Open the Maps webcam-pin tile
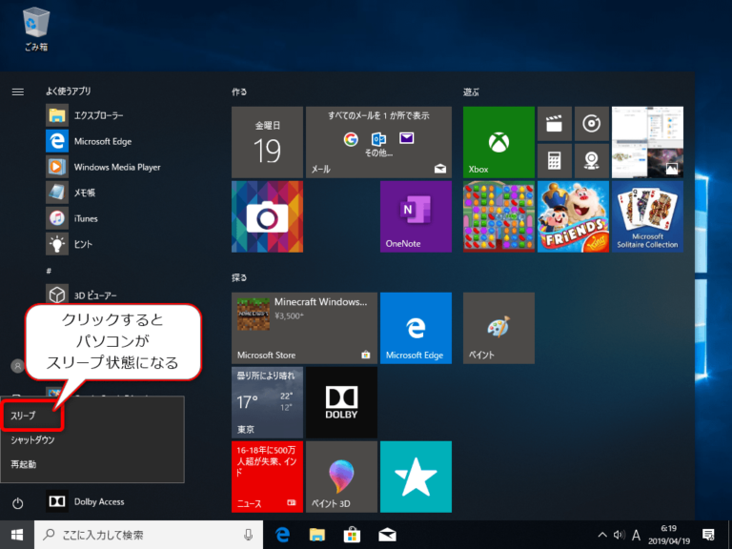 (592, 161)
